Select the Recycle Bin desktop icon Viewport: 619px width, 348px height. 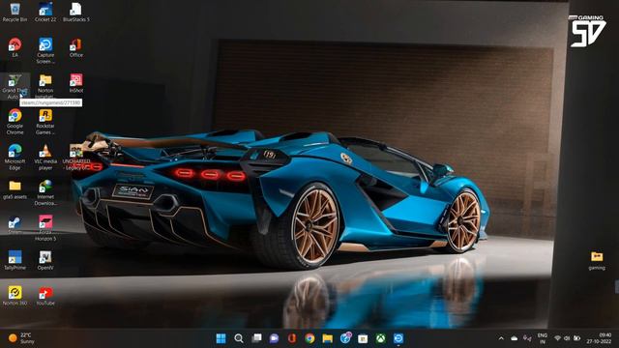coord(15,12)
